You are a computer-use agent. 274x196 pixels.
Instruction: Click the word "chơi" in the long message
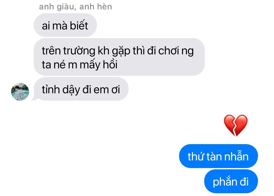click(169, 51)
